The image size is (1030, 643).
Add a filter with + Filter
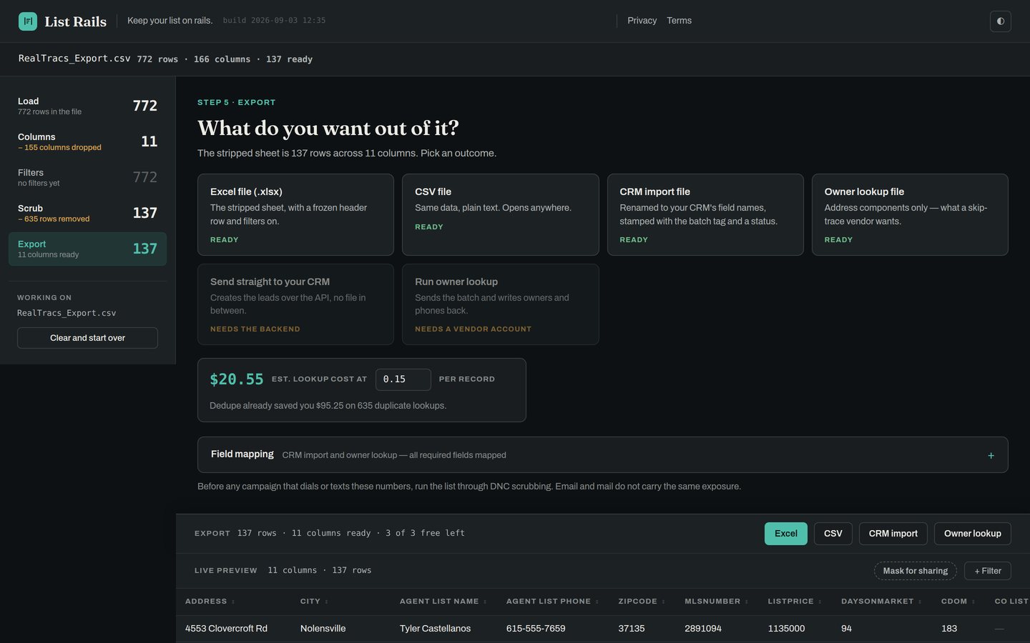[x=988, y=571]
